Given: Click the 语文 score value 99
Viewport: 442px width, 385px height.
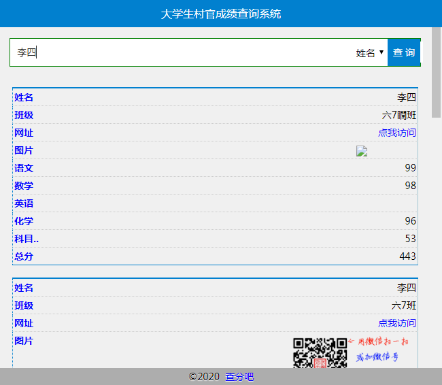Looking at the screenshot, I should click(x=410, y=168).
